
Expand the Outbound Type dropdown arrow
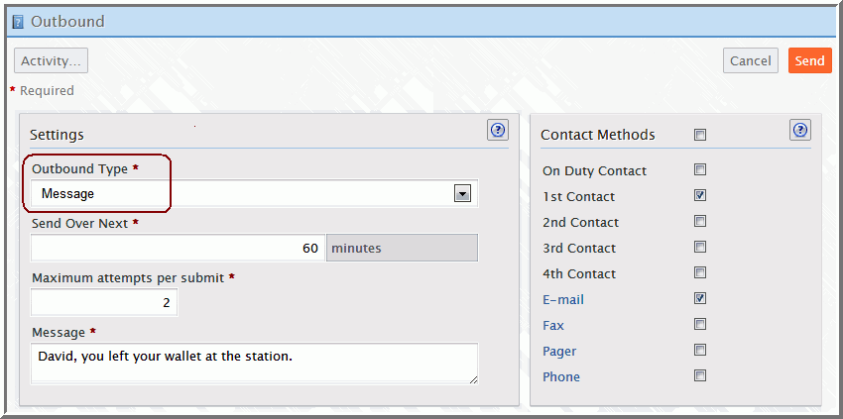461,194
